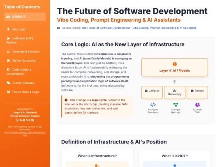Viewport: 222px width, 167px height.
Task: Click the puzzle icon beside Definition & AI's
Action: pos(8,38)
